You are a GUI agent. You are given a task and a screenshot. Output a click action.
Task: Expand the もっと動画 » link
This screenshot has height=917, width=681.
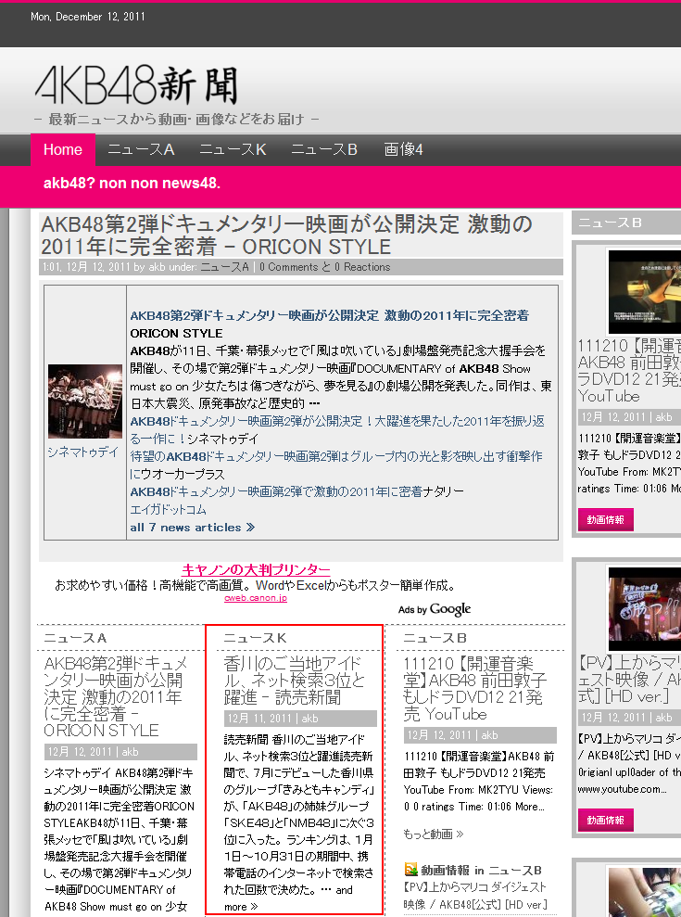(433, 834)
